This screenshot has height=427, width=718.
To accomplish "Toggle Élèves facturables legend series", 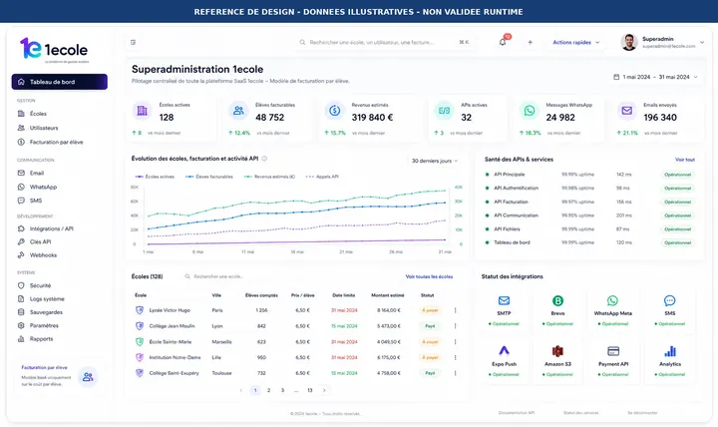I will click(209, 177).
